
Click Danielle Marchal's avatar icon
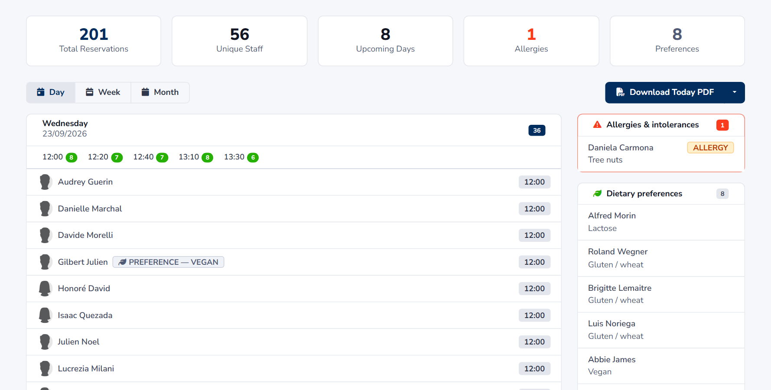pyautogui.click(x=45, y=209)
